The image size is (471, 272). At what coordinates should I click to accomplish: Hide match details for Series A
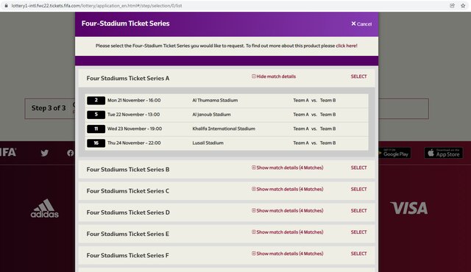(x=274, y=76)
